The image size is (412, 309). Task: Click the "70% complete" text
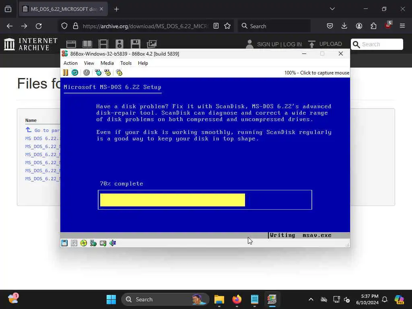pyautogui.click(x=122, y=183)
